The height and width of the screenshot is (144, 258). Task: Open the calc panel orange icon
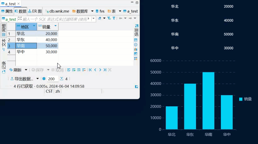click(x=136, y=49)
